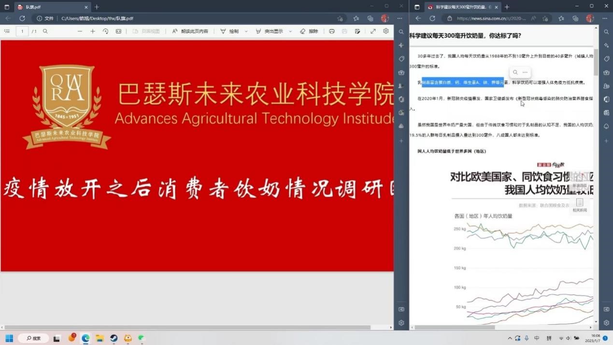Open the Edge menu in the Sina window

tap(605, 18)
